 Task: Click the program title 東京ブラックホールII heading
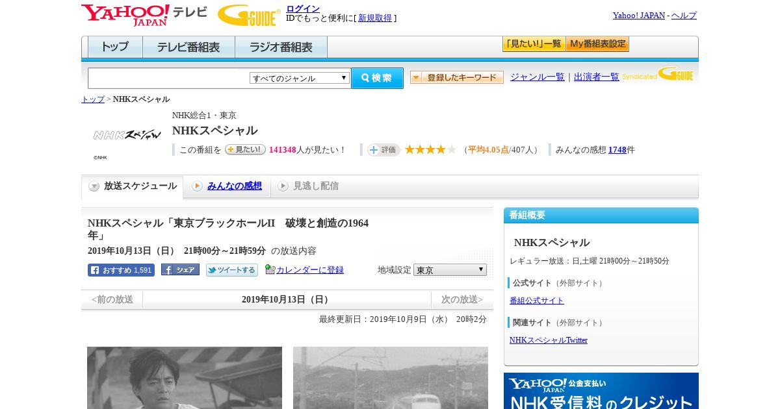(228, 229)
